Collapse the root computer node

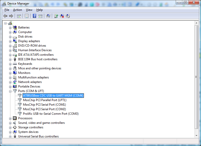[5, 23]
